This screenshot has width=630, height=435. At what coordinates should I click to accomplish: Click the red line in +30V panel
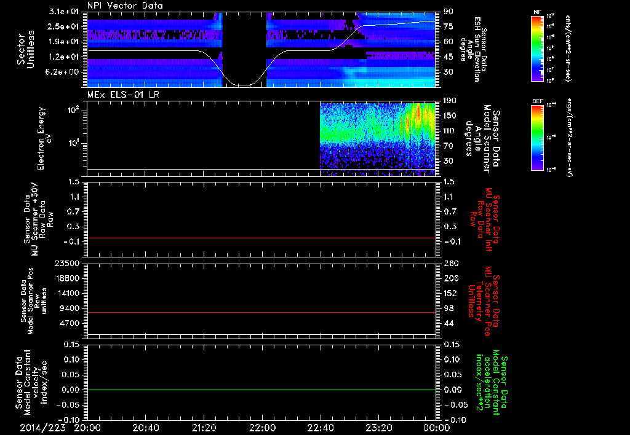pos(261,238)
